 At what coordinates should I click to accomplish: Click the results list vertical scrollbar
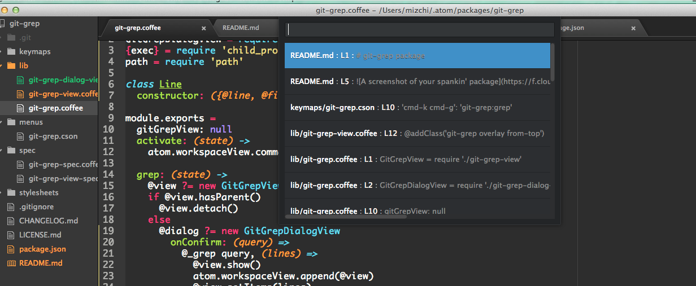pos(552,62)
